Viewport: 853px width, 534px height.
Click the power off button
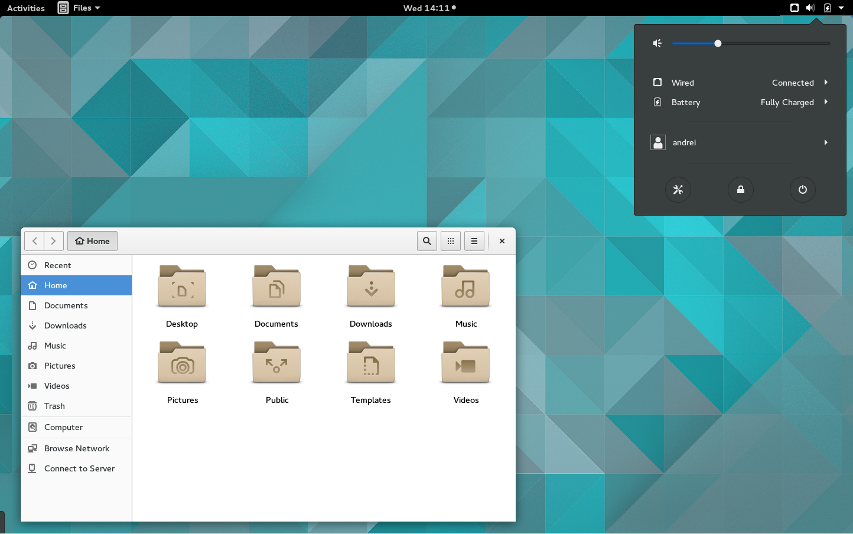coord(802,190)
